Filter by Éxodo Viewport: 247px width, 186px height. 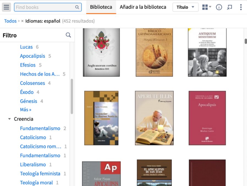(27, 92)
